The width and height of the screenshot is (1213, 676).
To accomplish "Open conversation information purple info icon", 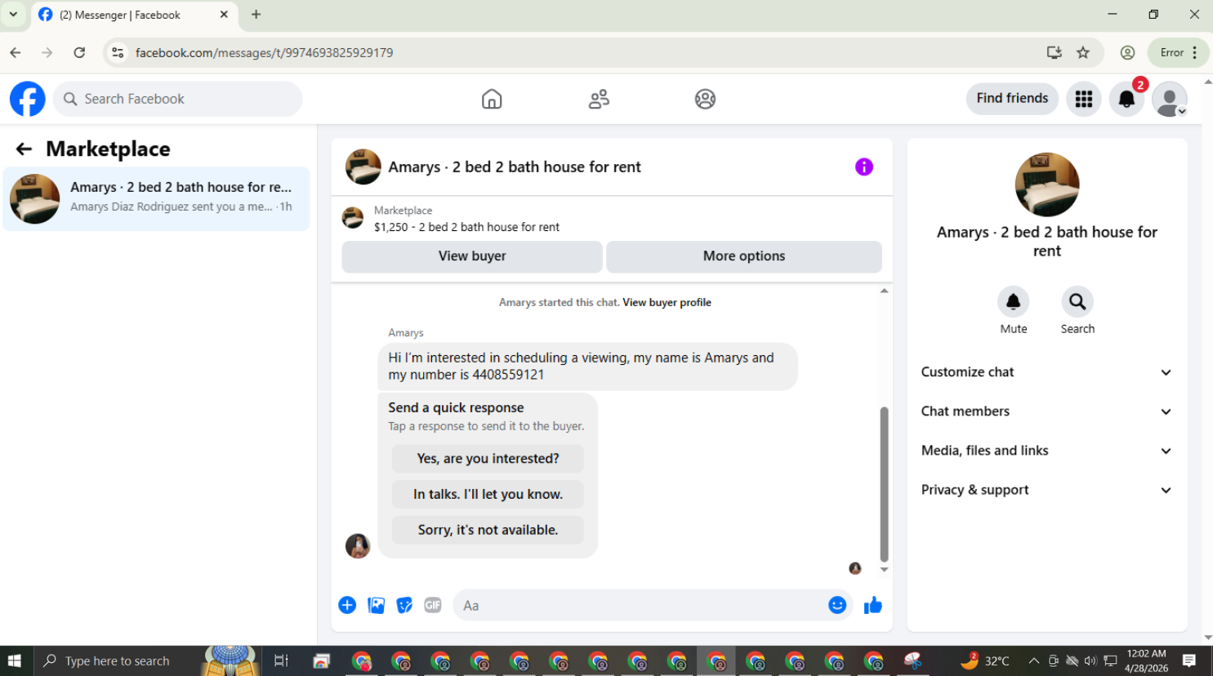I will pyautogui.click(x=864, y=167).
